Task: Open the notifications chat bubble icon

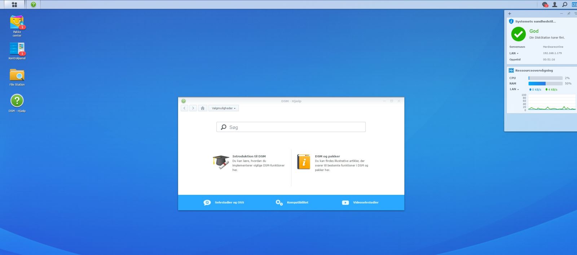Action: (x=545, y=5)
